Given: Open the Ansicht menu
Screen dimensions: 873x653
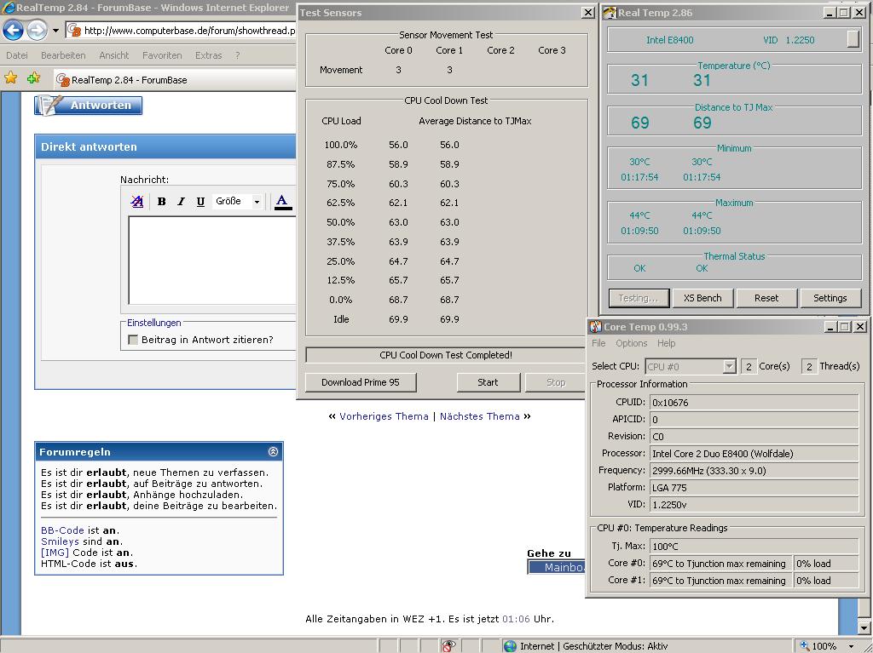Looking at the screenshot, I should (x=113, y=55).
